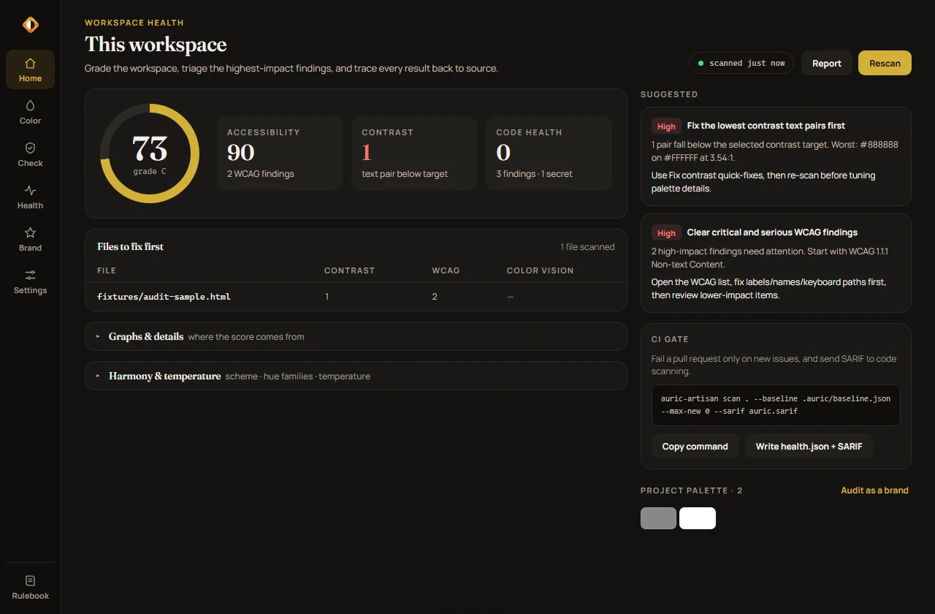
Task: Select the gray project palette swatch
Action: [658, 518]
